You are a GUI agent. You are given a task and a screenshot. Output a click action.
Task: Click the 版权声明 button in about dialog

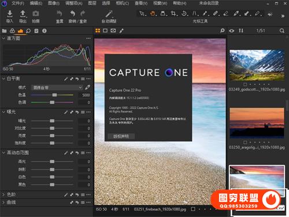tap(121, 136)
